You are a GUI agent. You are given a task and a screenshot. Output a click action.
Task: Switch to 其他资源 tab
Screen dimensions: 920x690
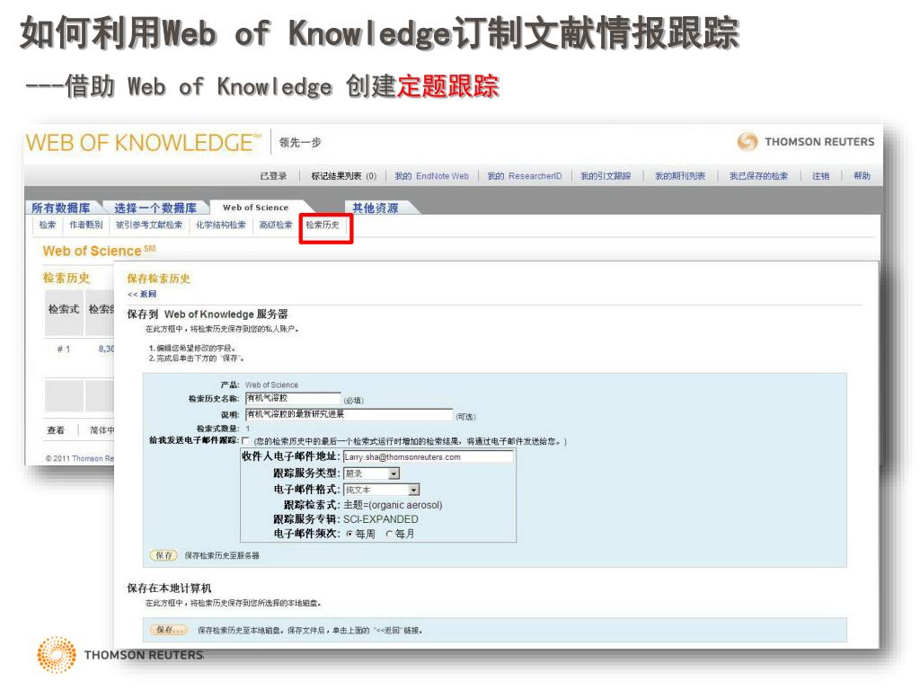(376, 208)
